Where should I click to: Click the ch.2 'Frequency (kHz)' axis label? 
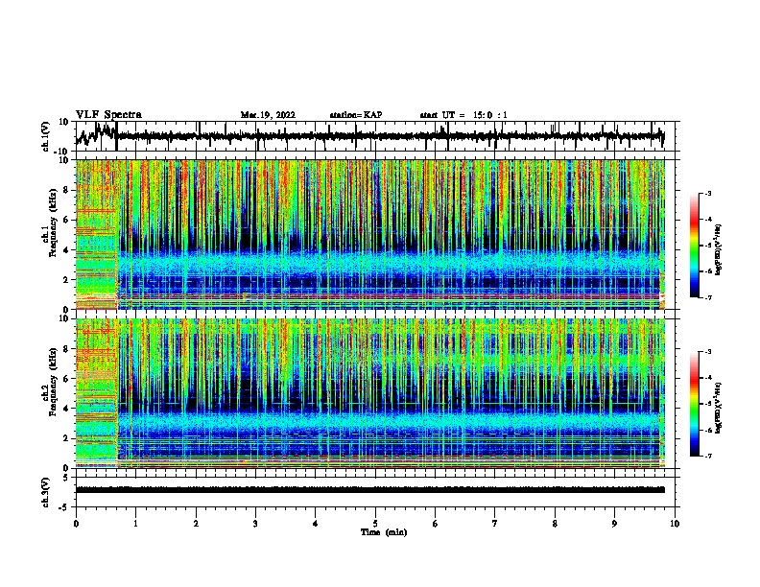coord(52,382)
